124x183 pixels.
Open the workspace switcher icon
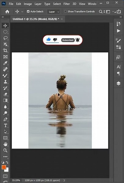pyautogui.click(x=108, y=12)
